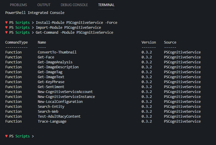
Task: Click the Get-Command -Module PSCognitiveService line
Action: point(74,33)
